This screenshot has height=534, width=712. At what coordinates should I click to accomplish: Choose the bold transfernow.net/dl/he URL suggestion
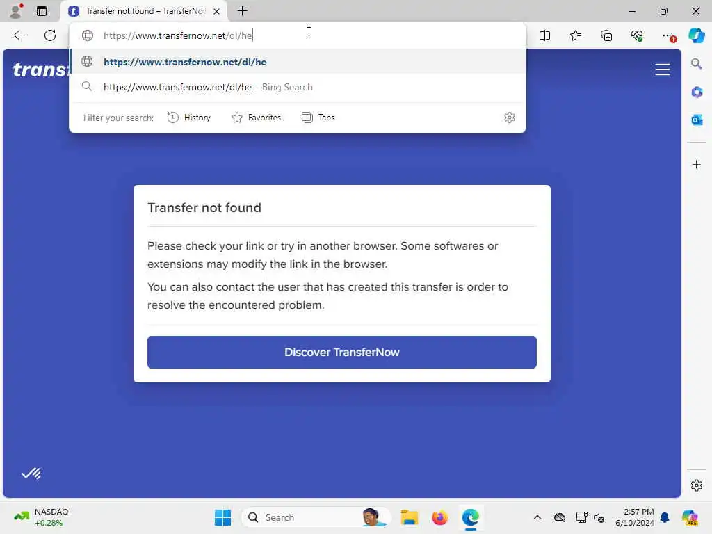(298, 62)
